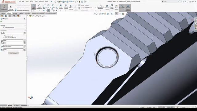This screenshot has width=197, height=111.
Task: Confirm polygon with green checkmark
Action: [x=1, y=22]
